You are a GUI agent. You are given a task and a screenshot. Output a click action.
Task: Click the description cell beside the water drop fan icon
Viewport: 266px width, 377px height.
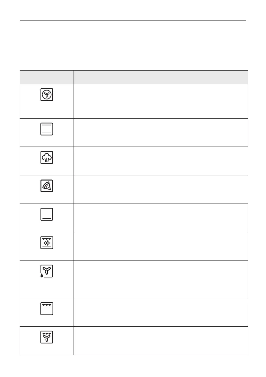click(160, 279)
